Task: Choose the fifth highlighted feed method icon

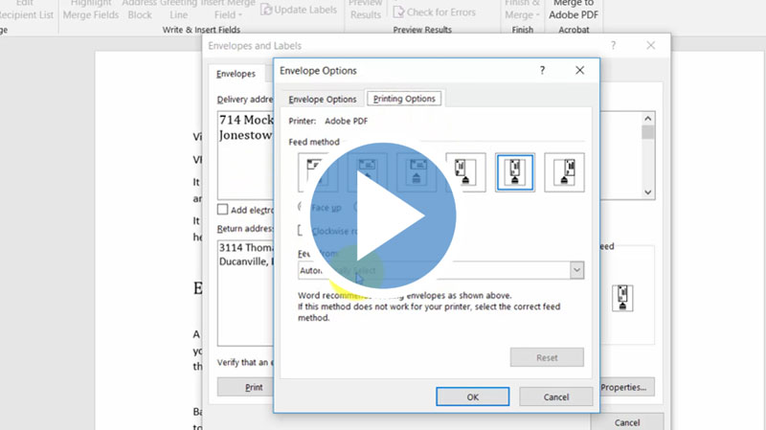Action: click(x=514, y=172)
